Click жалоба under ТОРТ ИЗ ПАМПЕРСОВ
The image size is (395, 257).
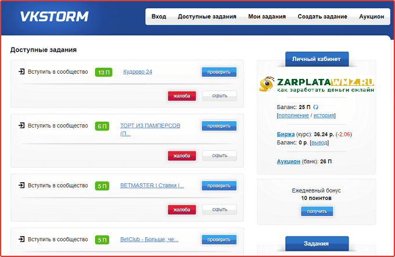182,155
